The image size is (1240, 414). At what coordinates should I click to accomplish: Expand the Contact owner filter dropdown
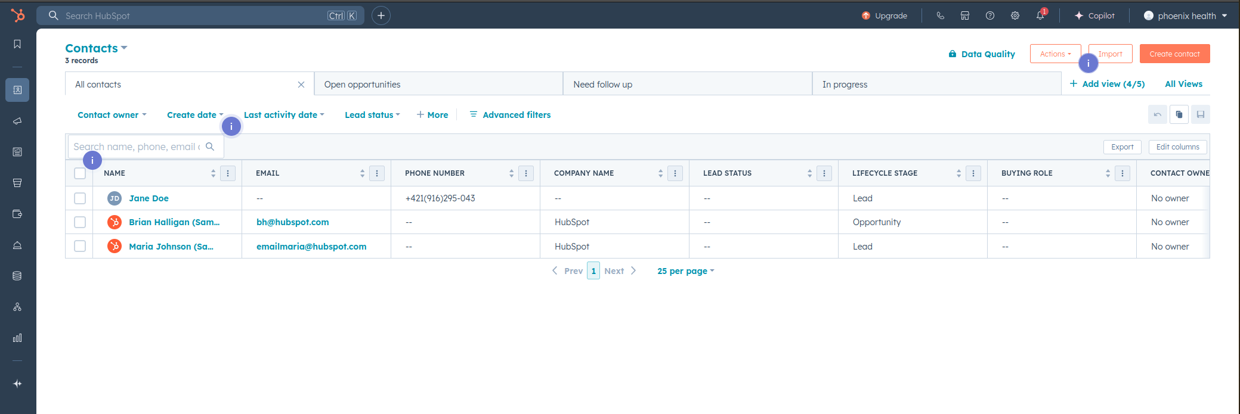click(112, 115)
